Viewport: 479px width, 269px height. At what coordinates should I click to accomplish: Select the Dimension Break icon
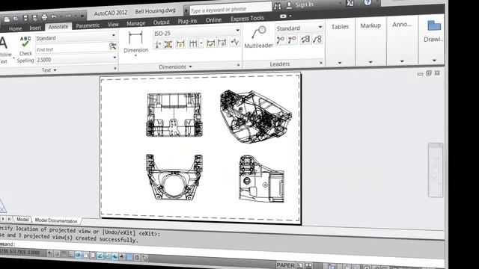[x=158, y=45]
